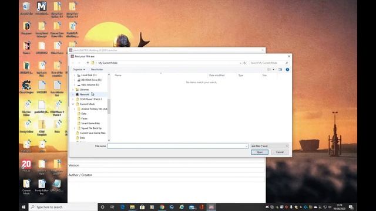Select Arsenal Fantasy Kits folder
The image size is (376, 211).
pyautogui.click(x=92, y=109)
